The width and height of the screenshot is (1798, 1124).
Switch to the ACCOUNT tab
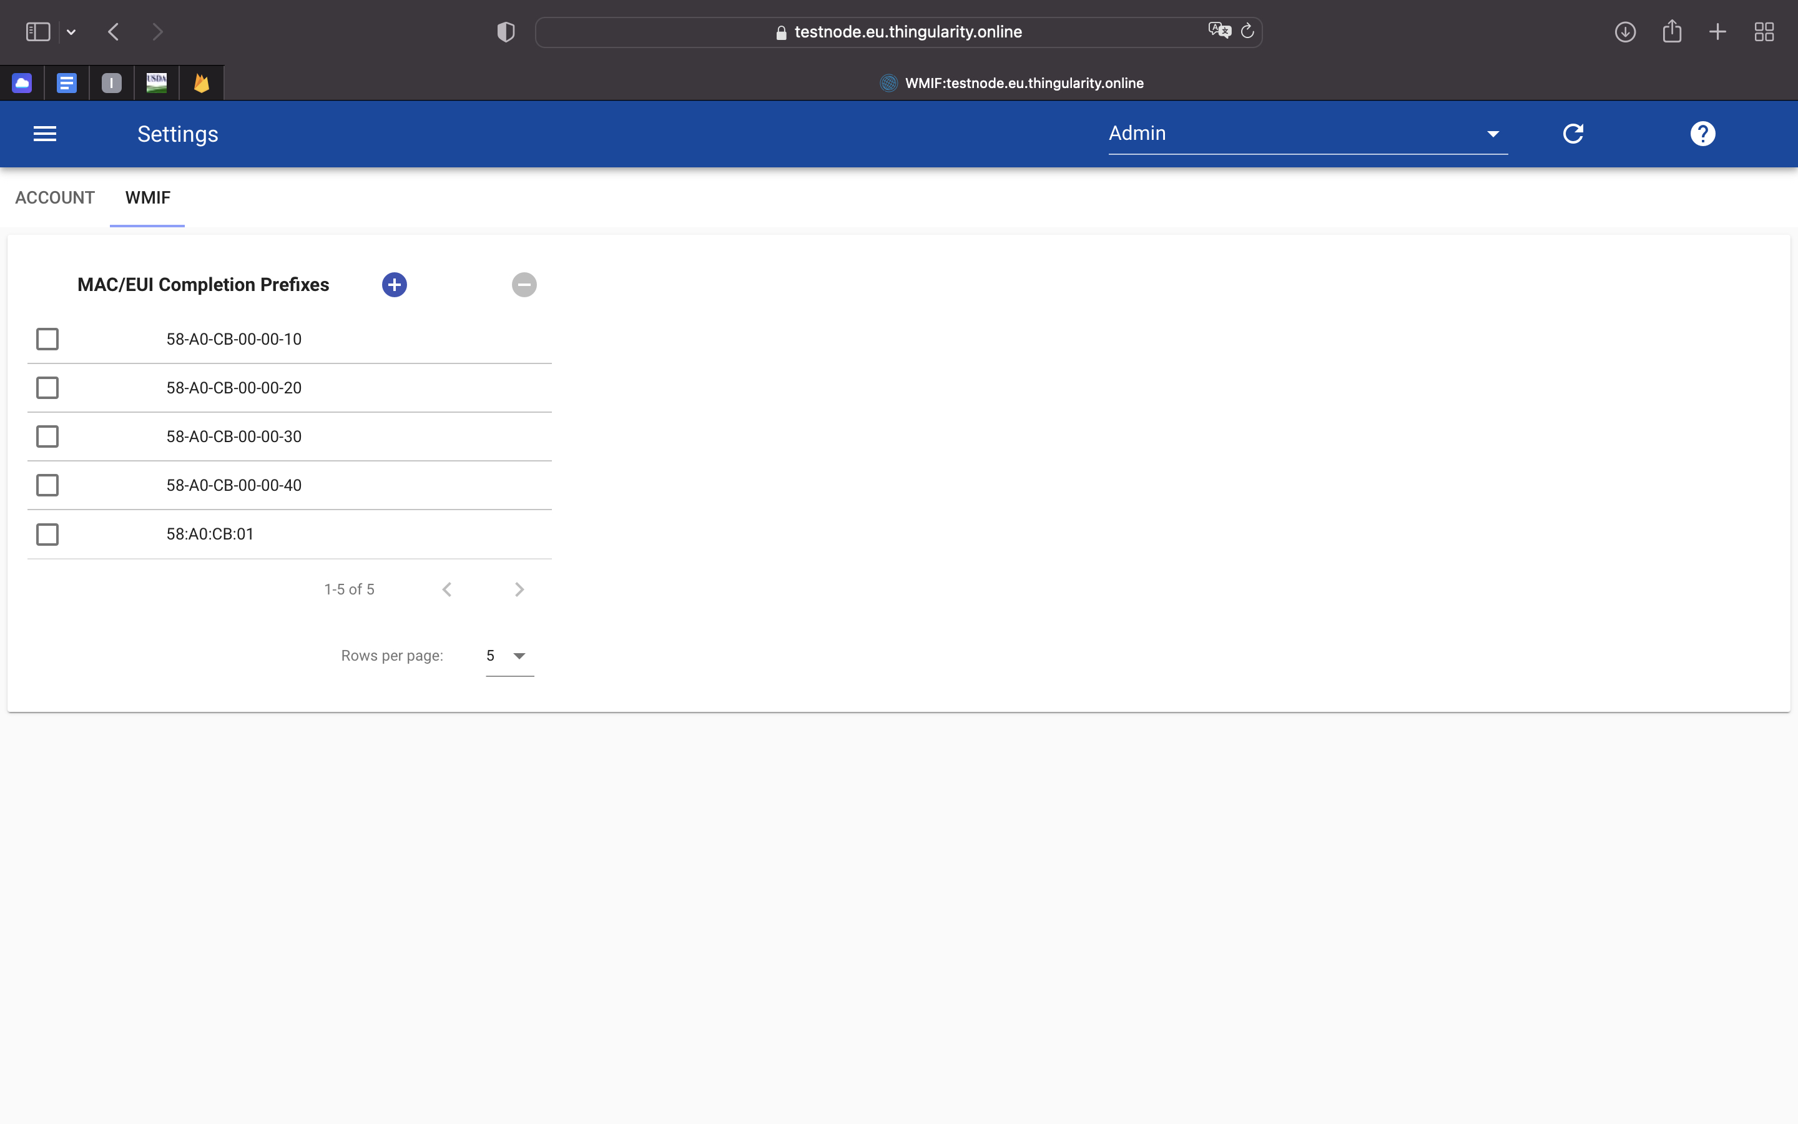(55, 198)
